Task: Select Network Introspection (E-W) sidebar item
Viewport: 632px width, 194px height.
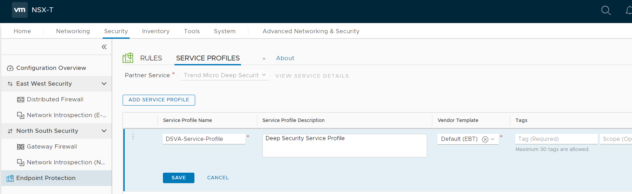Action: tap(66, 115)
